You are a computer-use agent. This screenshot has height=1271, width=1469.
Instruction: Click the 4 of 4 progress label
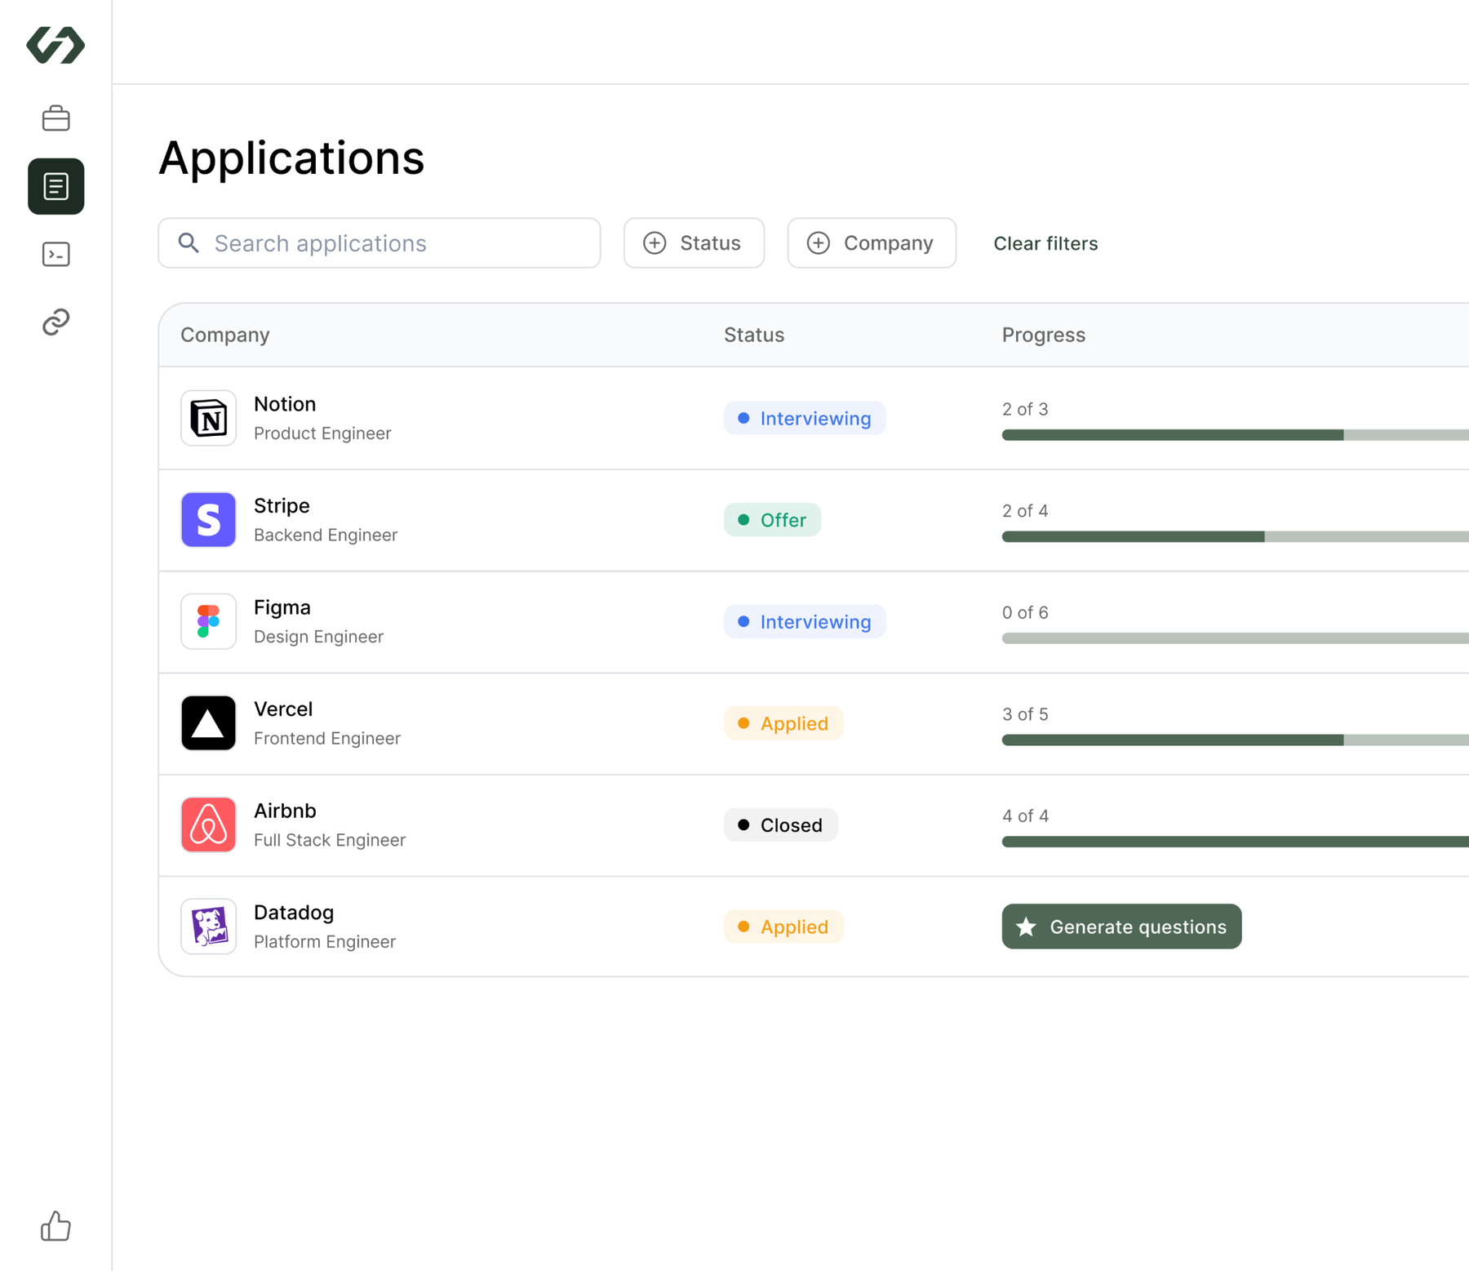point(1026,815)
